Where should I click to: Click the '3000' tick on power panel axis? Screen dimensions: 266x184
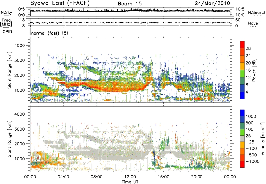20,60
